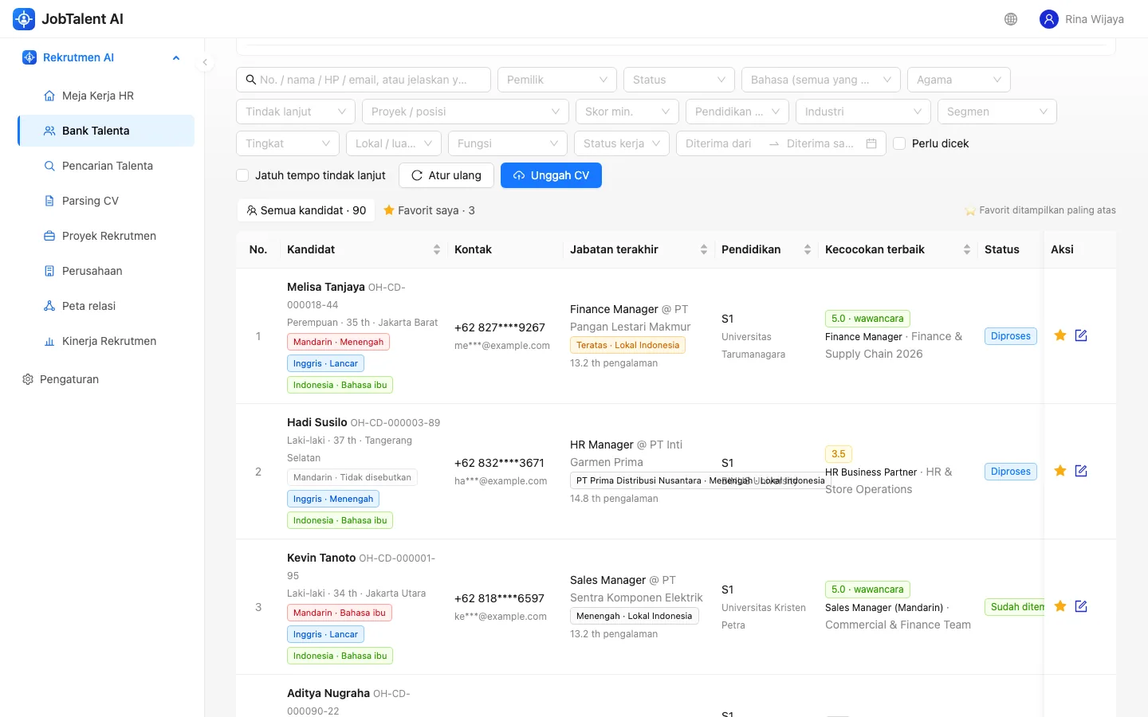The width and height of the screenshot is (1148, 717).
Task: Sort by the Kandidat column arrows
Action: click(437, 249)
